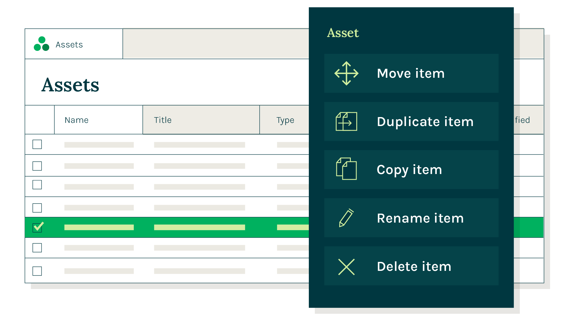Click the highlighted row's name placeholder
Image resolution: width=567 pixels, height=320 pixels.
click(x=99, y=227)
